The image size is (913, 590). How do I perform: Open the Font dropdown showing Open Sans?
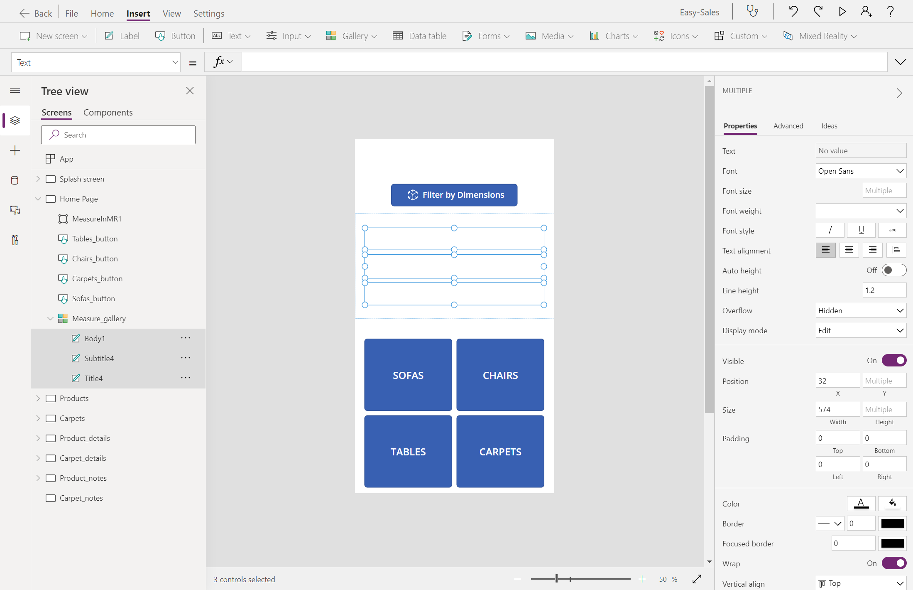(860, 171)
